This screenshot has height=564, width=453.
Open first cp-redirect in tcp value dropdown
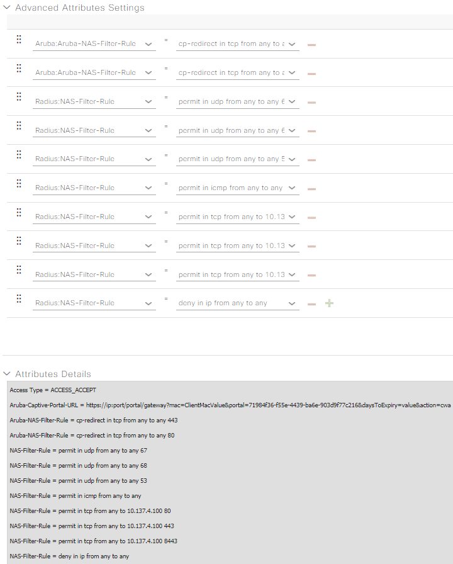point(238,44)
